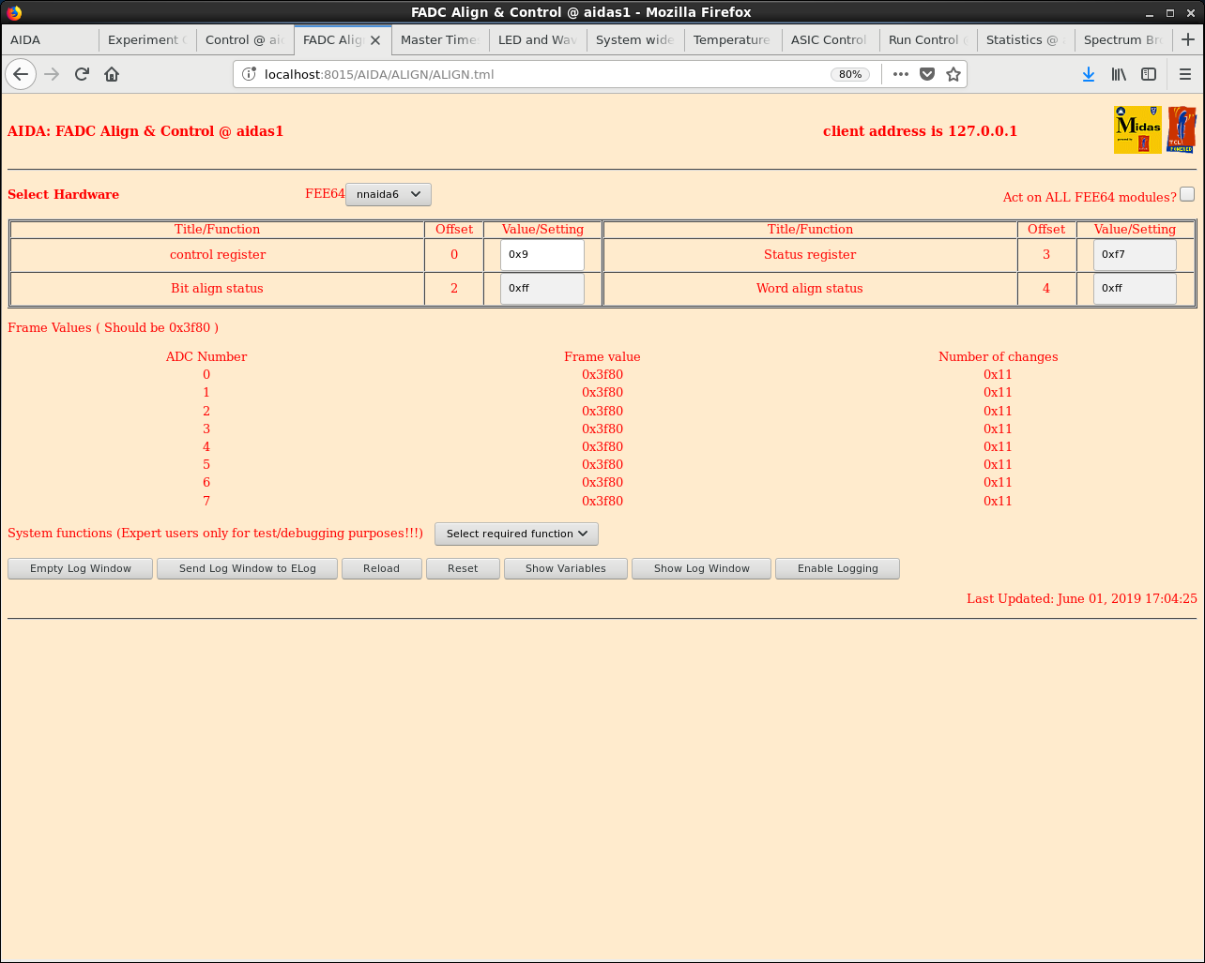This screenshot has height=963, width=1205.
Task: Click the control register value field
Action: click(x=541, y=255)
